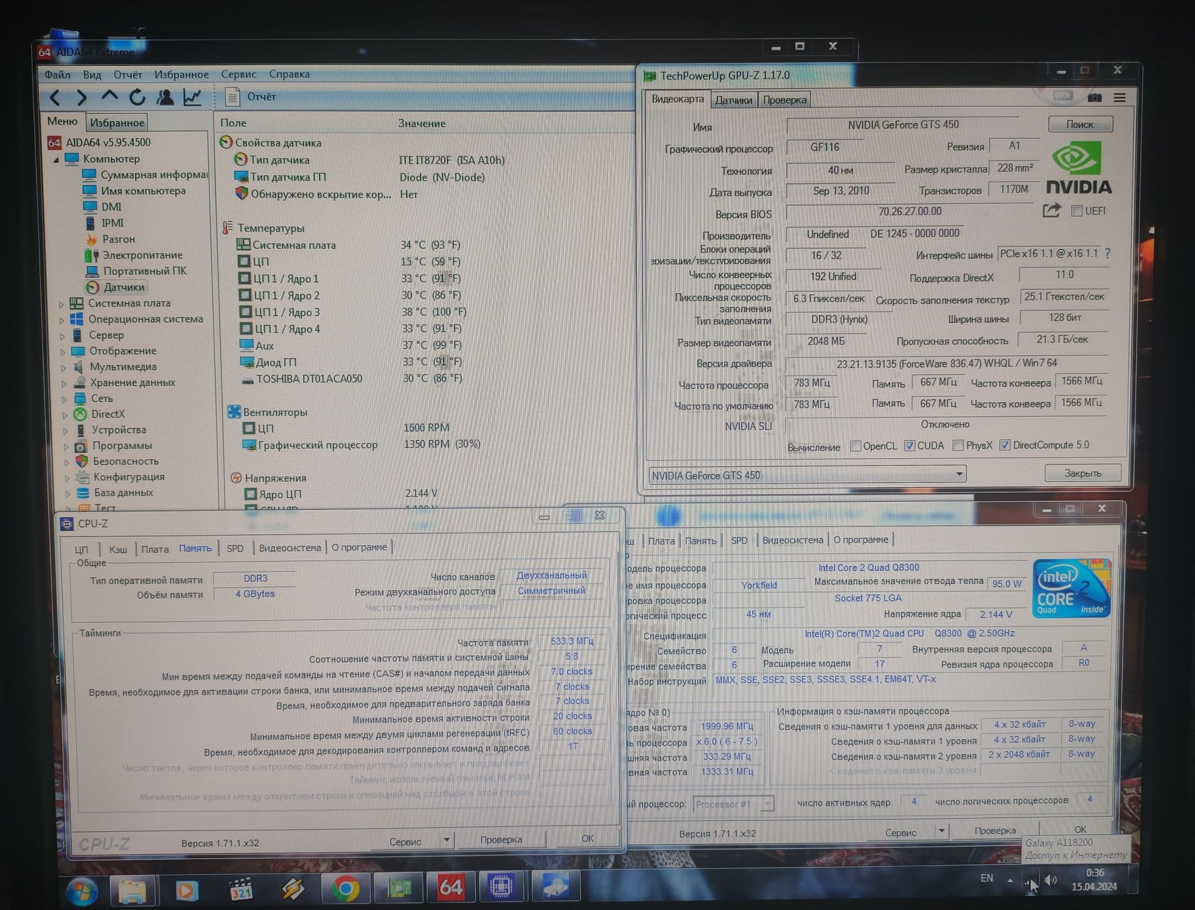This screenshot has height=910, width=1195.
Task: Open Processor #1 dropdown in CPU-Z
Action: point(733,804)
